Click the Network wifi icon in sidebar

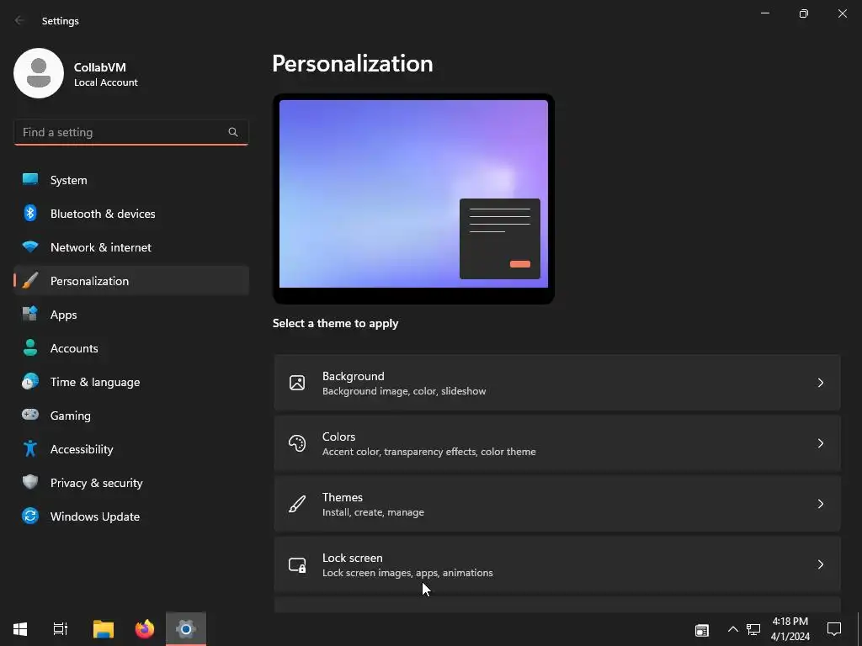(x=30, y=246)
